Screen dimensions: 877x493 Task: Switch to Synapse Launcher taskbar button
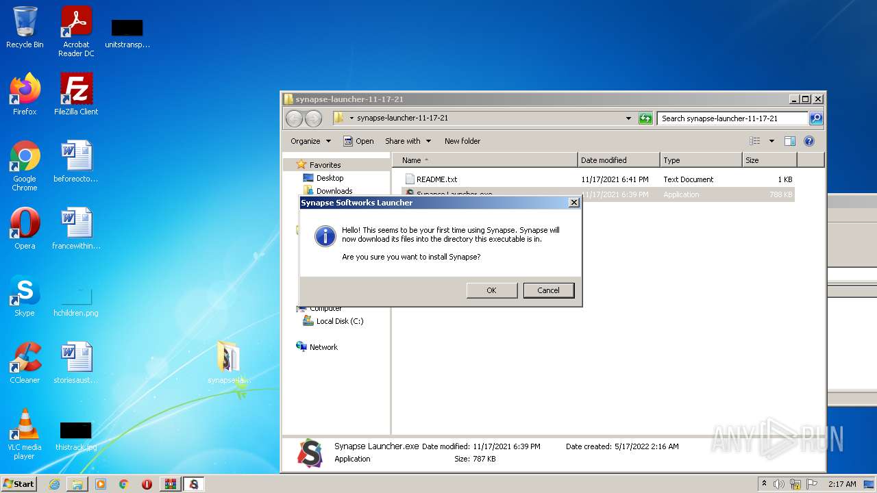[x=194, y=484]
